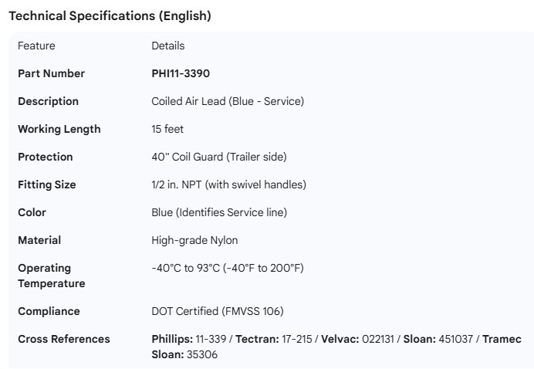534x369 pixels.
Task: Click the Color row label
Action: 32,212
